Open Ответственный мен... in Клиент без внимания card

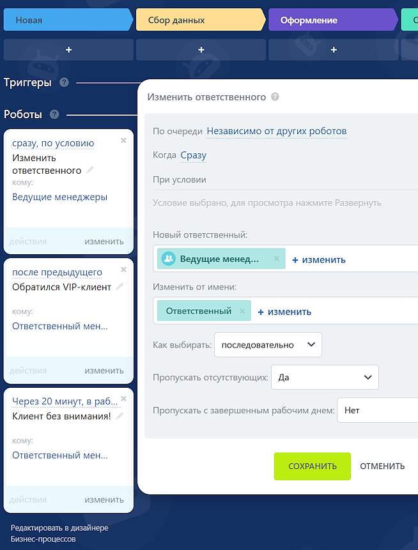[60, 455]
